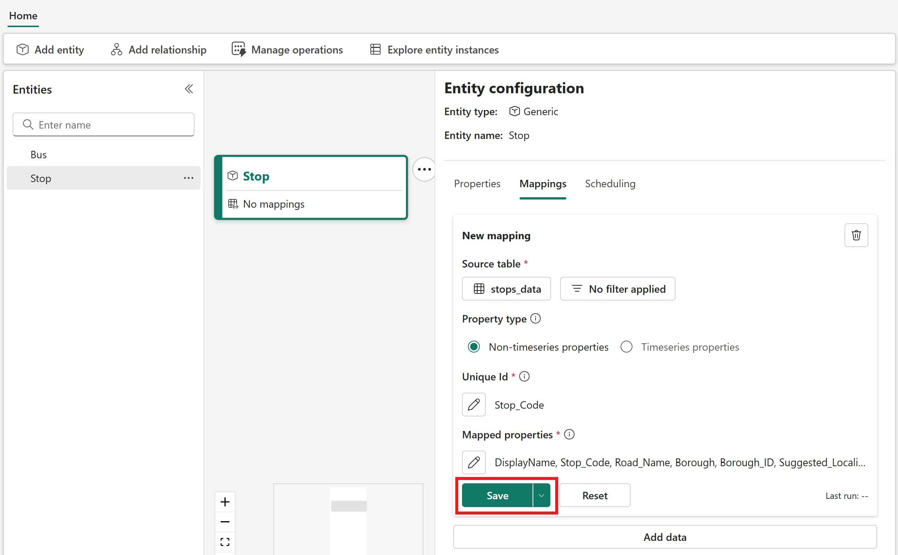Image resolution: width=898 pixels, height=555 pixels.
Task: Focus the Enter name search field
Action: 104,124
